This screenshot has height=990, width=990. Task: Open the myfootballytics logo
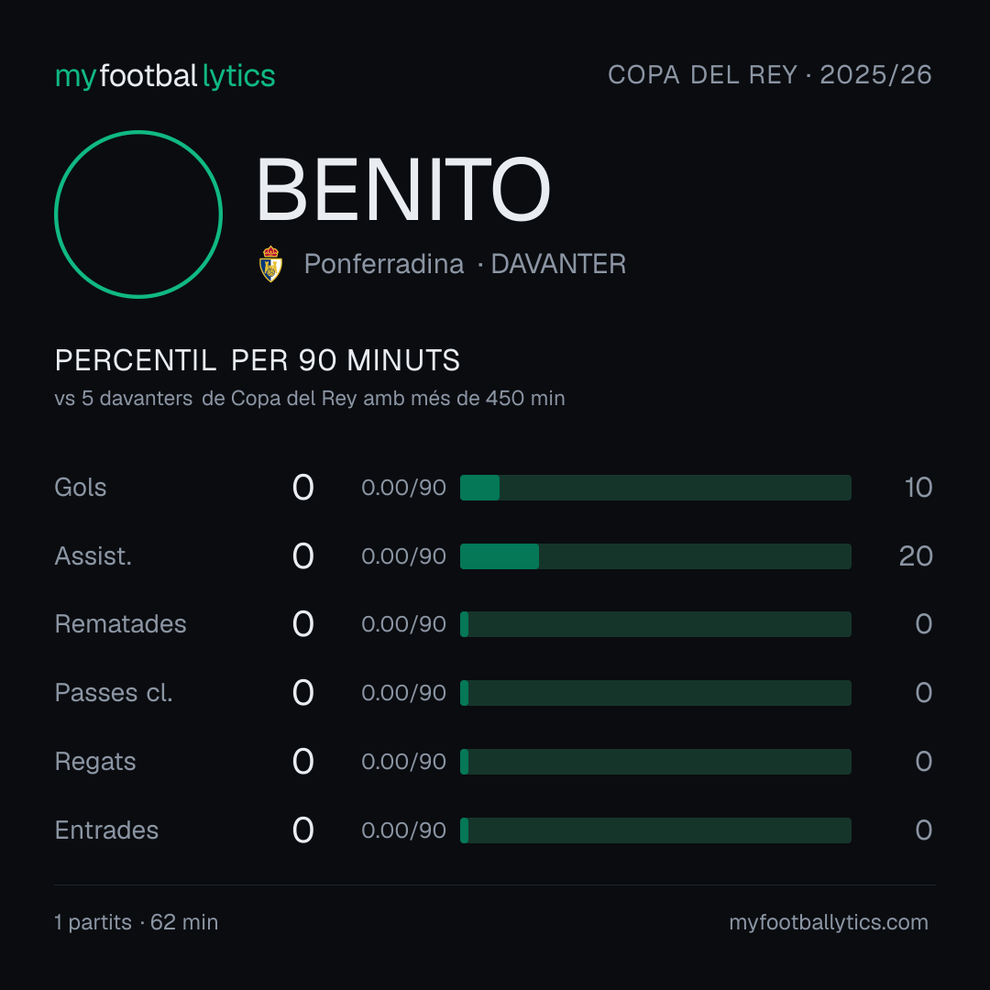(x=165, y=76)
